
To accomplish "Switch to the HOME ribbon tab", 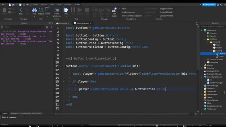I will 35,5.
